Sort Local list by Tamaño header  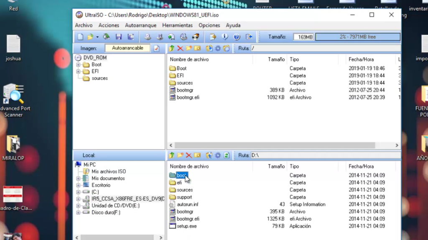click(276, 166)
